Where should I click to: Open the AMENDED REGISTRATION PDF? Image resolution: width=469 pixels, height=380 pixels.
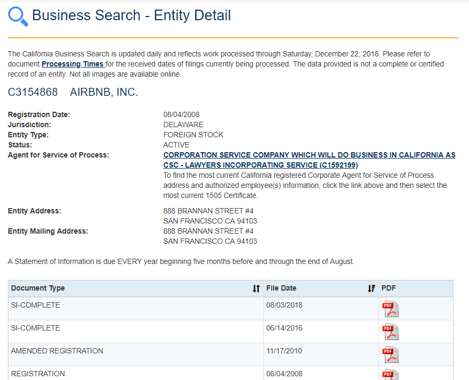point(390,354)
